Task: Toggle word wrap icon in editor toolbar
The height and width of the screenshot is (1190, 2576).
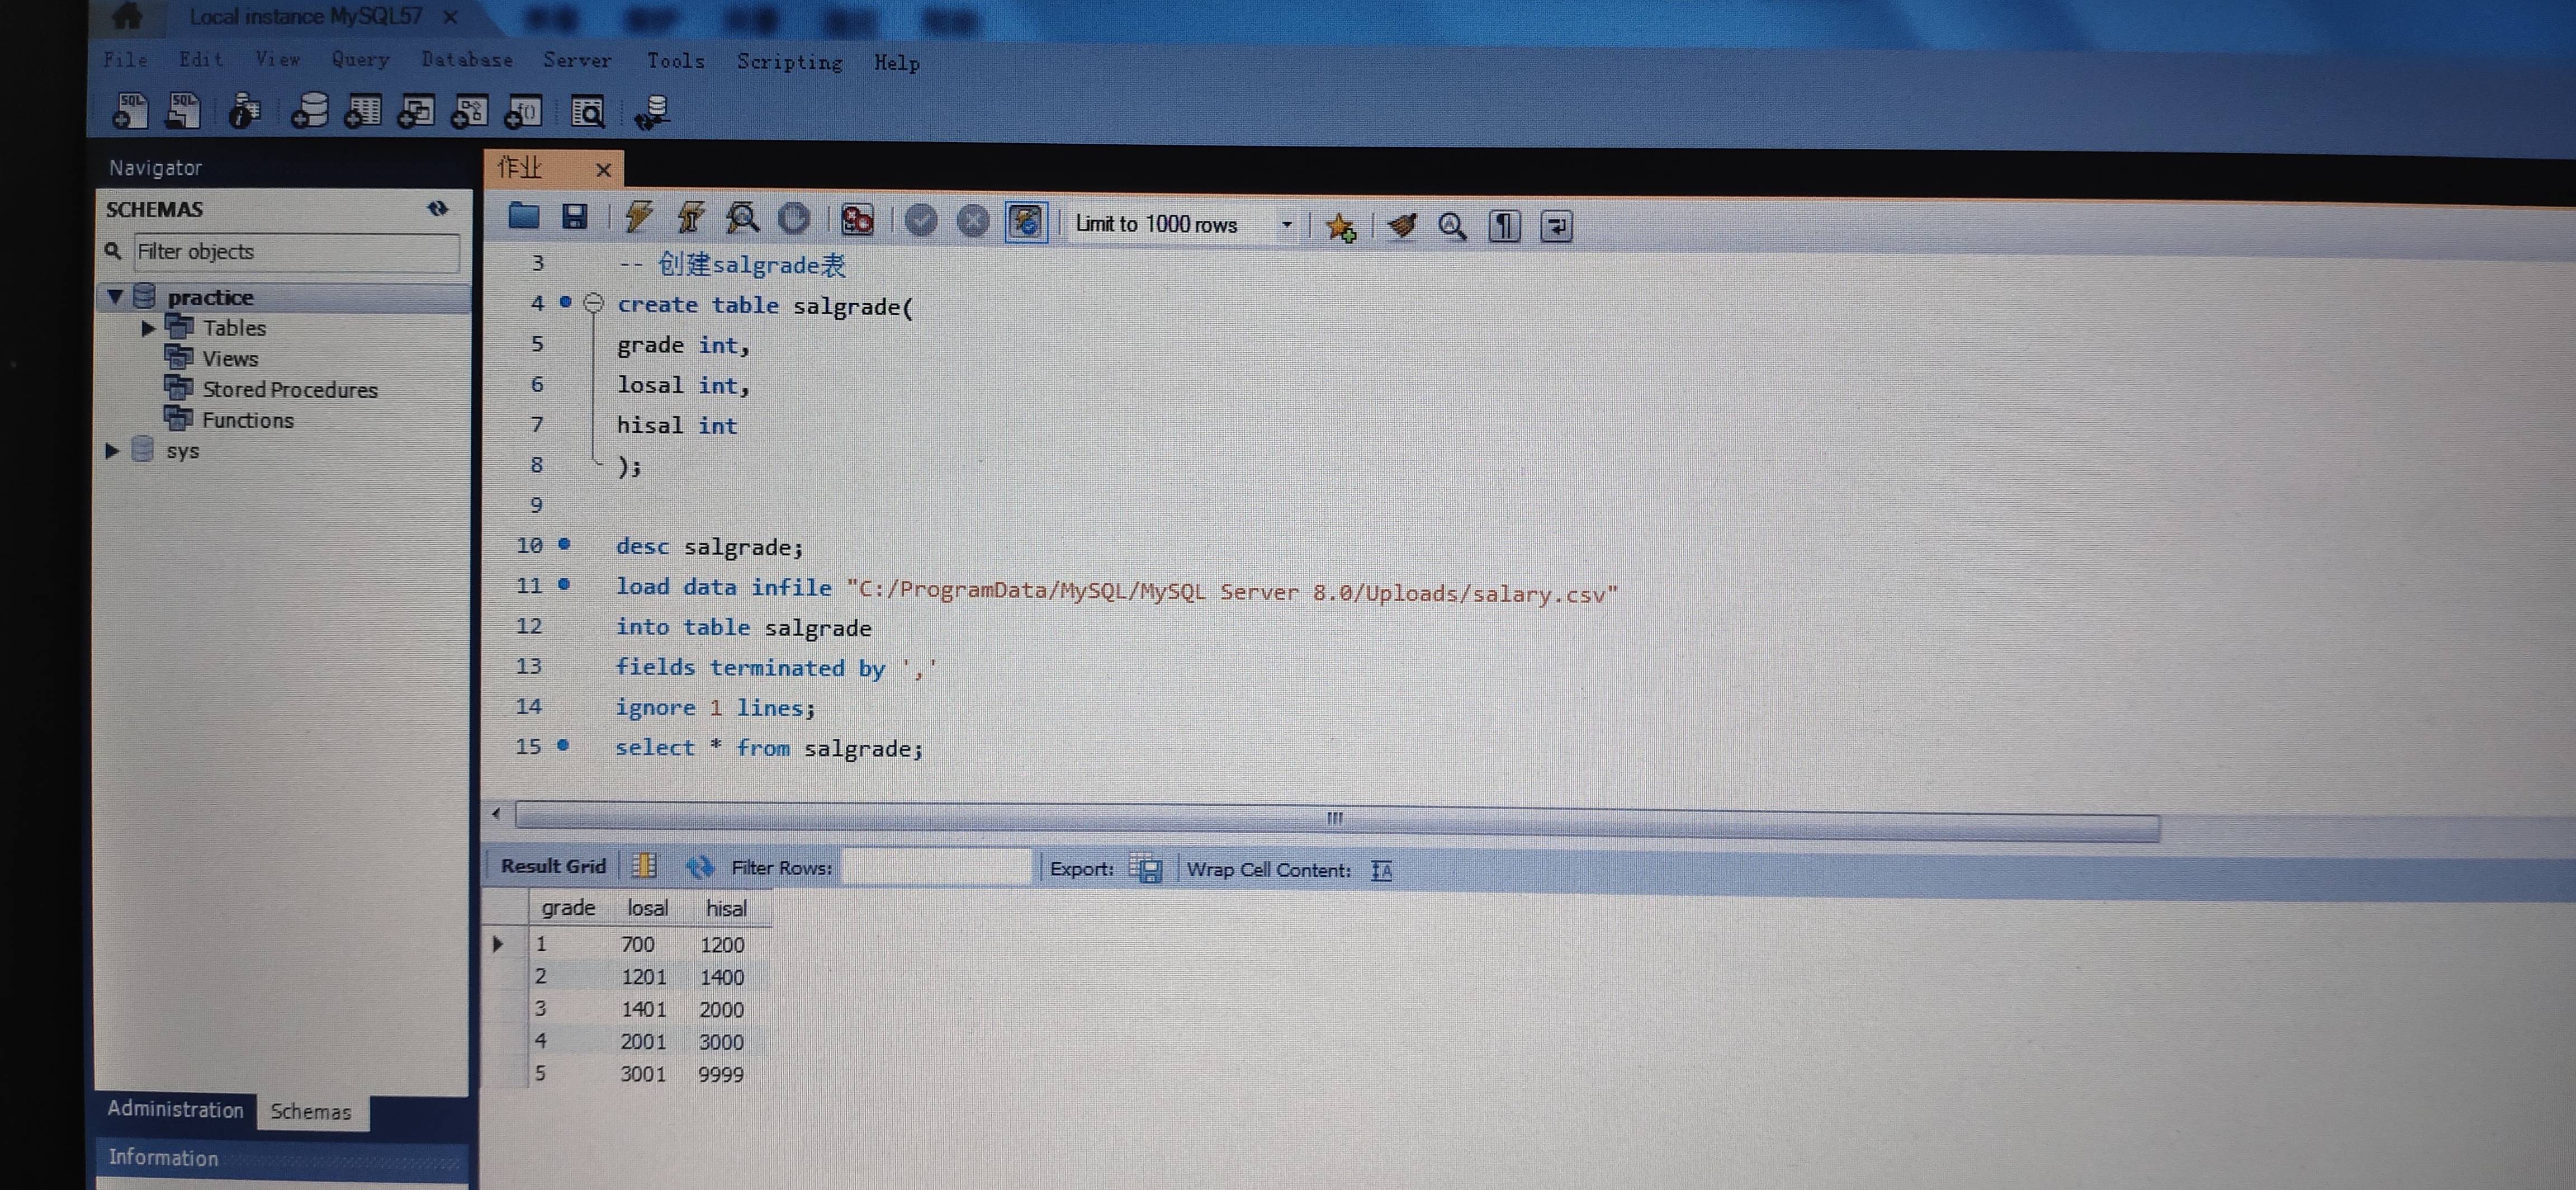Action: click(1556, 227)
